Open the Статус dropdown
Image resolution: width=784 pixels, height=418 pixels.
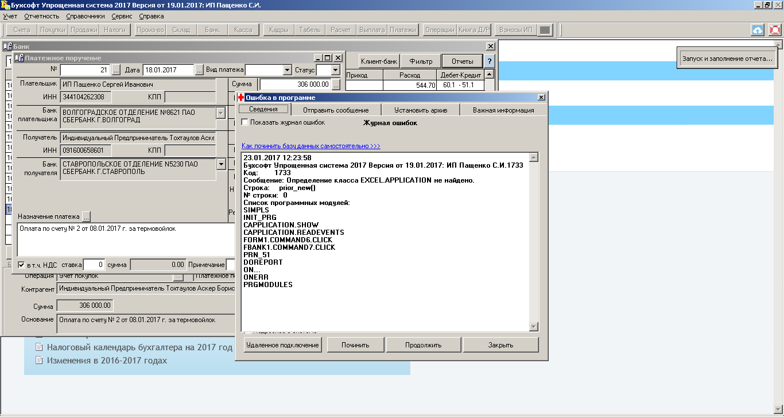coord(336,70)
